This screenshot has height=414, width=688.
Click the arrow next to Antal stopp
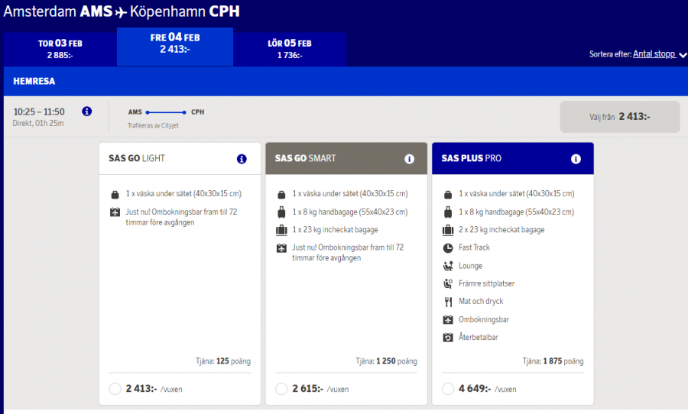click(683, 55)
